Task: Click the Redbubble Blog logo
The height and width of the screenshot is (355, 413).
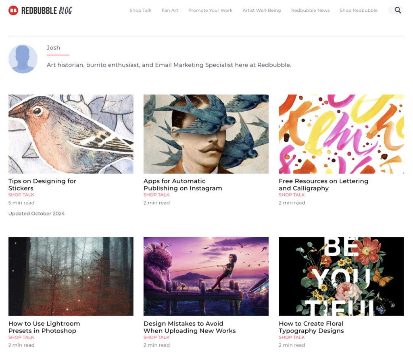Action: (40, 10)
